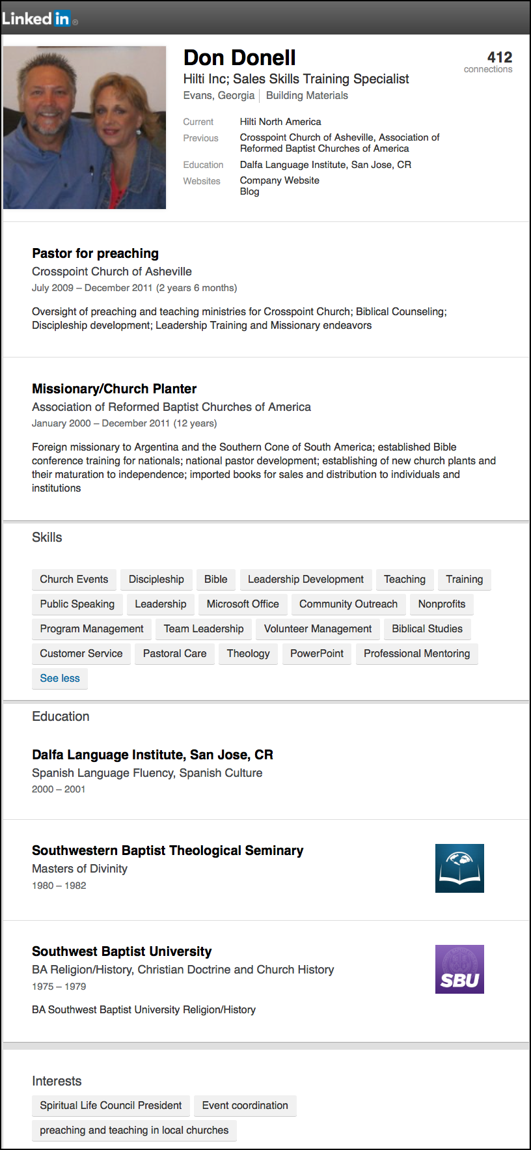Open Dalfa Language Institute education heading
The width and height of the screenshot is (531, 1150).
152,755
